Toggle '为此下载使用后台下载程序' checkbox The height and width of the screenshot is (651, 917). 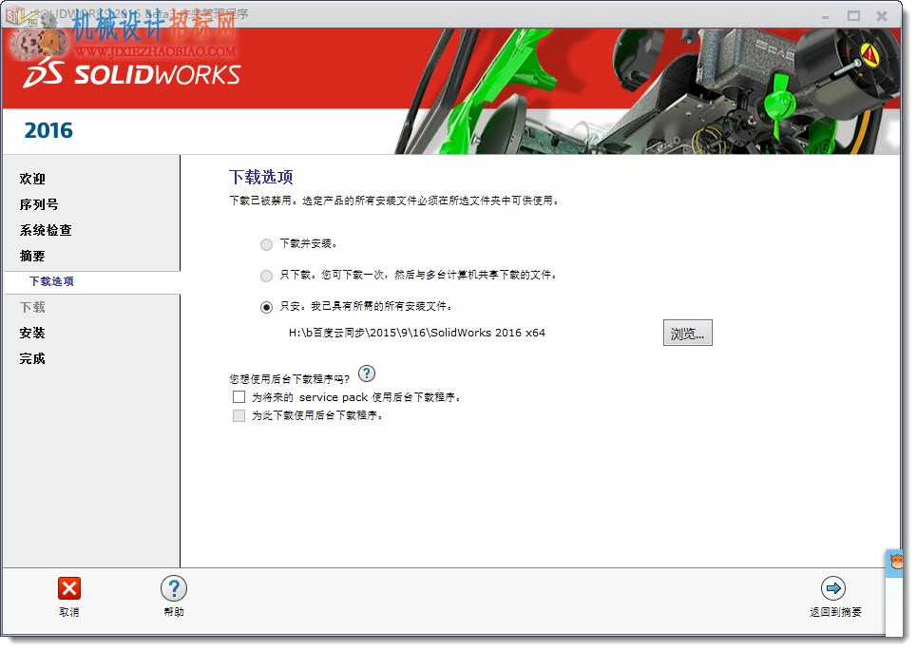pyautogui.click(x=239, y=415)
